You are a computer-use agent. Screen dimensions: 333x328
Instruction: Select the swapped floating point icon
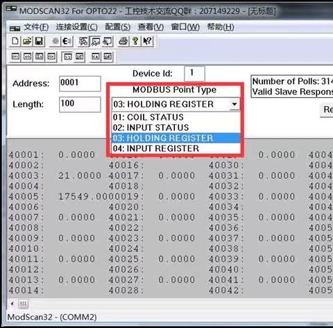(x=79, y=57)
